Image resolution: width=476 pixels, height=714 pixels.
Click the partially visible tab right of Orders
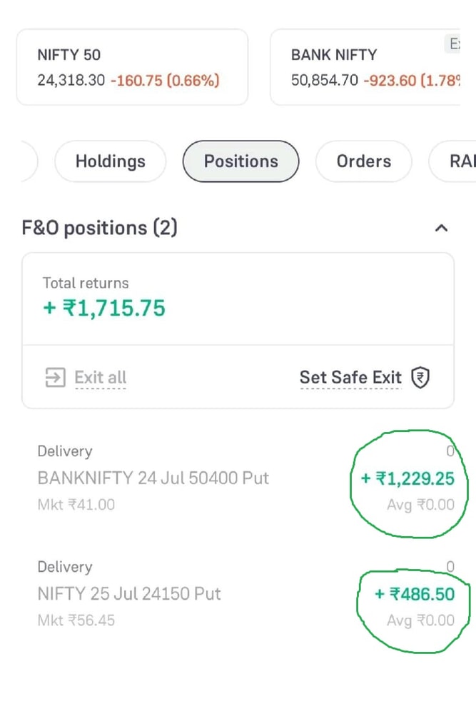tap(457, 161)
